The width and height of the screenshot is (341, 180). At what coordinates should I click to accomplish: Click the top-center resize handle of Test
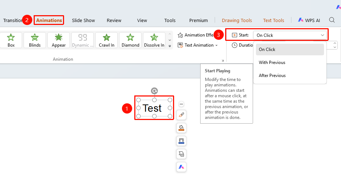click(155, 100)
